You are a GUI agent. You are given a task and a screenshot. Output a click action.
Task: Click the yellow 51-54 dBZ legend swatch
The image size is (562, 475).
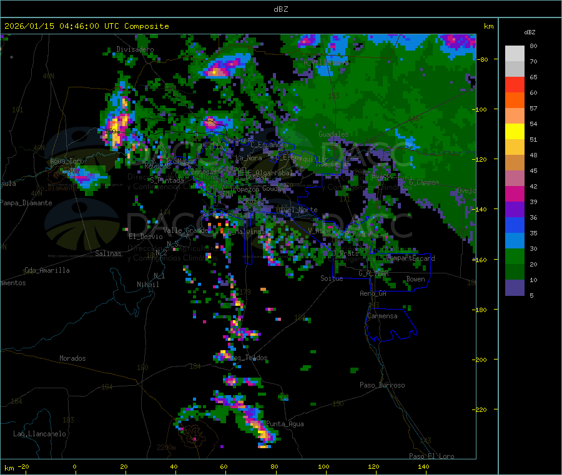coord(515,132)
